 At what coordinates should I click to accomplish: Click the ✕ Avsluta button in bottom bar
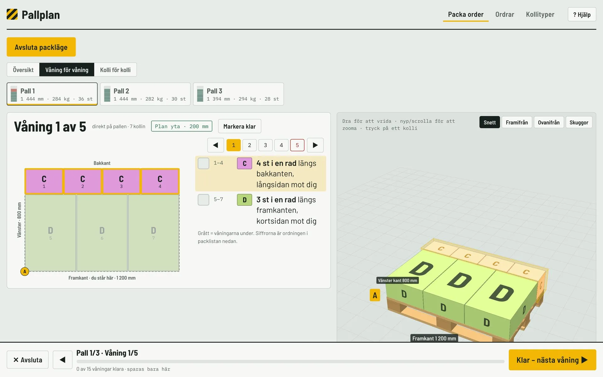pos(28,360)
